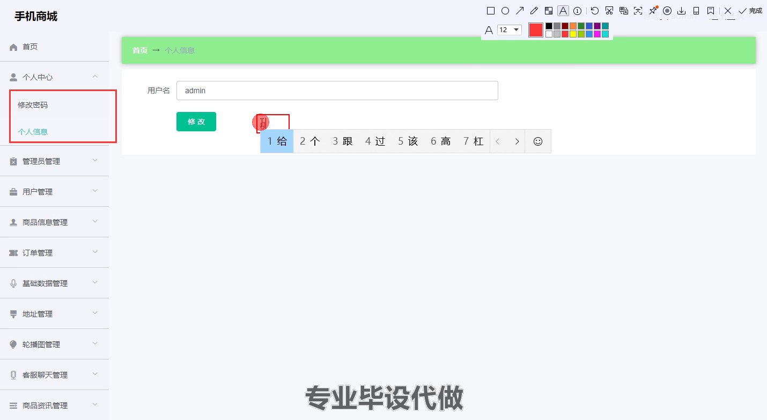Image resolution: width=767 pixels, height=420 pixels.
Task: Click the scissors long-screenshot icon
Action: [609, 11]
